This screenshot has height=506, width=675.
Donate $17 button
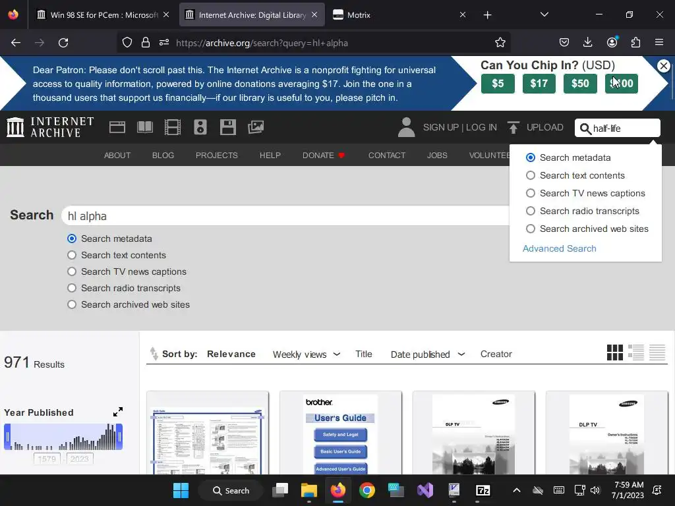click(x=539, y=84)
